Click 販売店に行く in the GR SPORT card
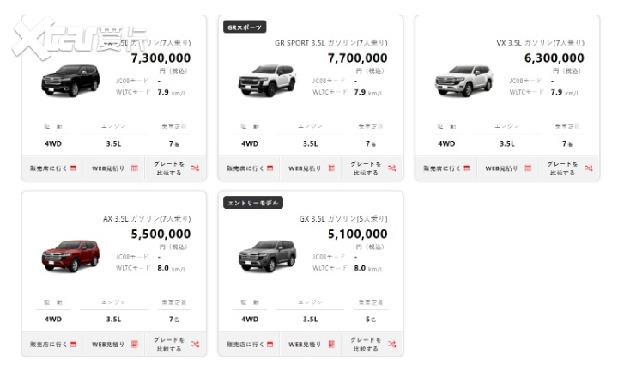The image size is (618, 372). pyautogui.click(x=249, y=168)
